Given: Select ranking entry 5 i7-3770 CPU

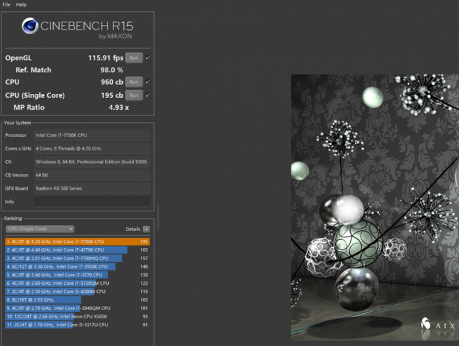Looking at the screenshot, I should click(x=77, y=274).
